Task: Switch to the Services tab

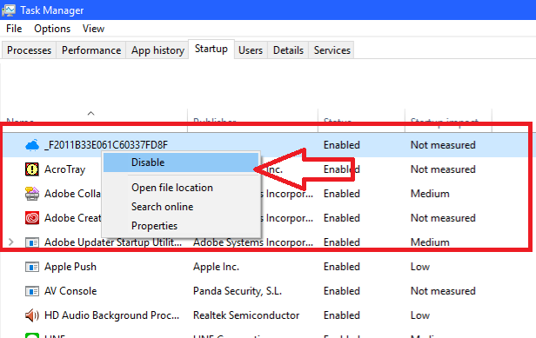Action: 332,50
